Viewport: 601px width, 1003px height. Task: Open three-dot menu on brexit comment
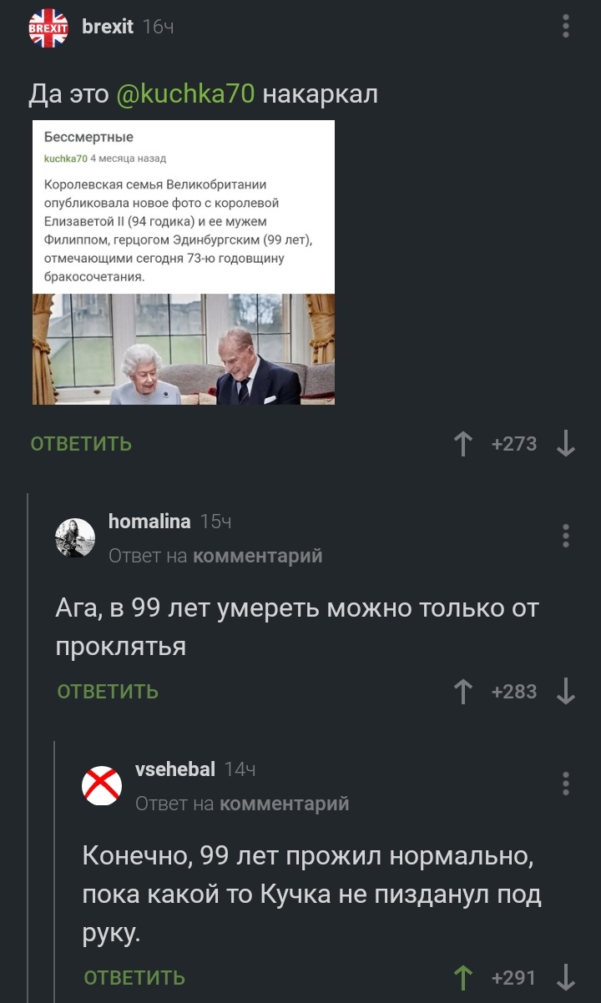566,27
